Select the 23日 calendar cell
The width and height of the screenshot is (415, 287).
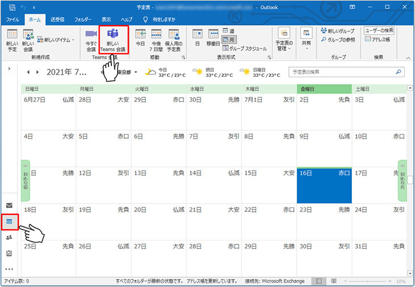click(x=324, y=222)
